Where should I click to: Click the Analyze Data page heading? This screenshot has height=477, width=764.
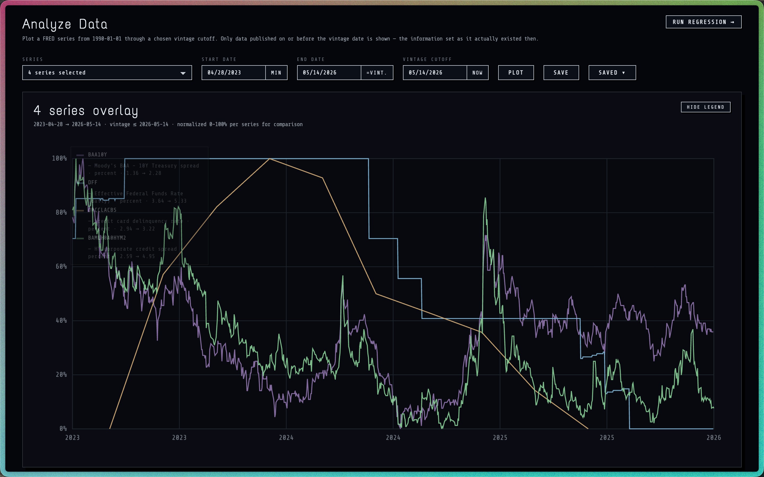coord(65,24)
